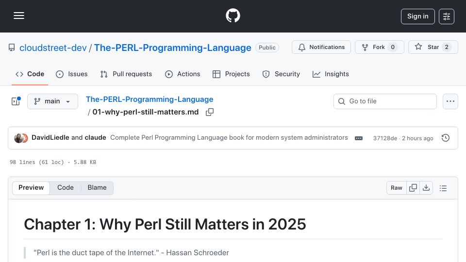Go to the Actions tab
466x262 pixels.
point(183,74)
